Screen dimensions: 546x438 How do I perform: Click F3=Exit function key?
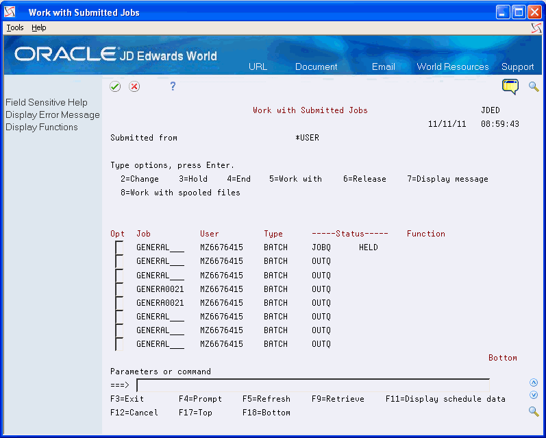127,399
